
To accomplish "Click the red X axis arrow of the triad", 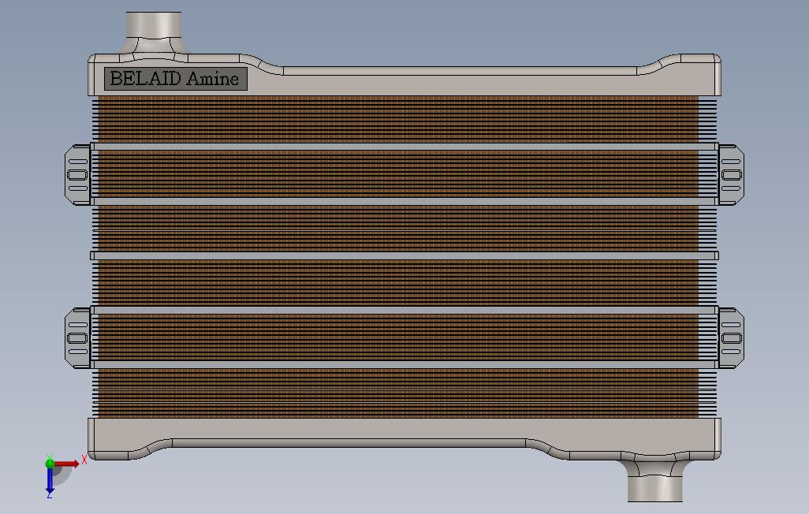I will click(68, 464).
